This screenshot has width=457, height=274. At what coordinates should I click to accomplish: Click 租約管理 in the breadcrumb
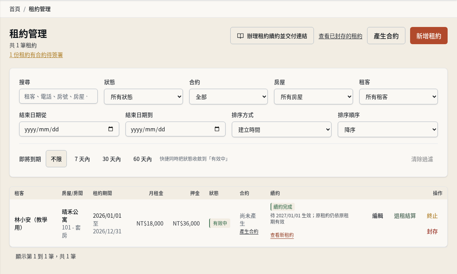point(39,9)
